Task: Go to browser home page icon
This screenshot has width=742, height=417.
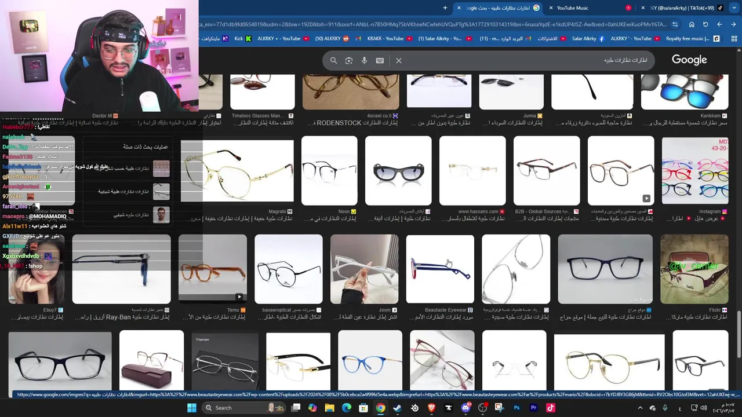Action: [692, 24]
